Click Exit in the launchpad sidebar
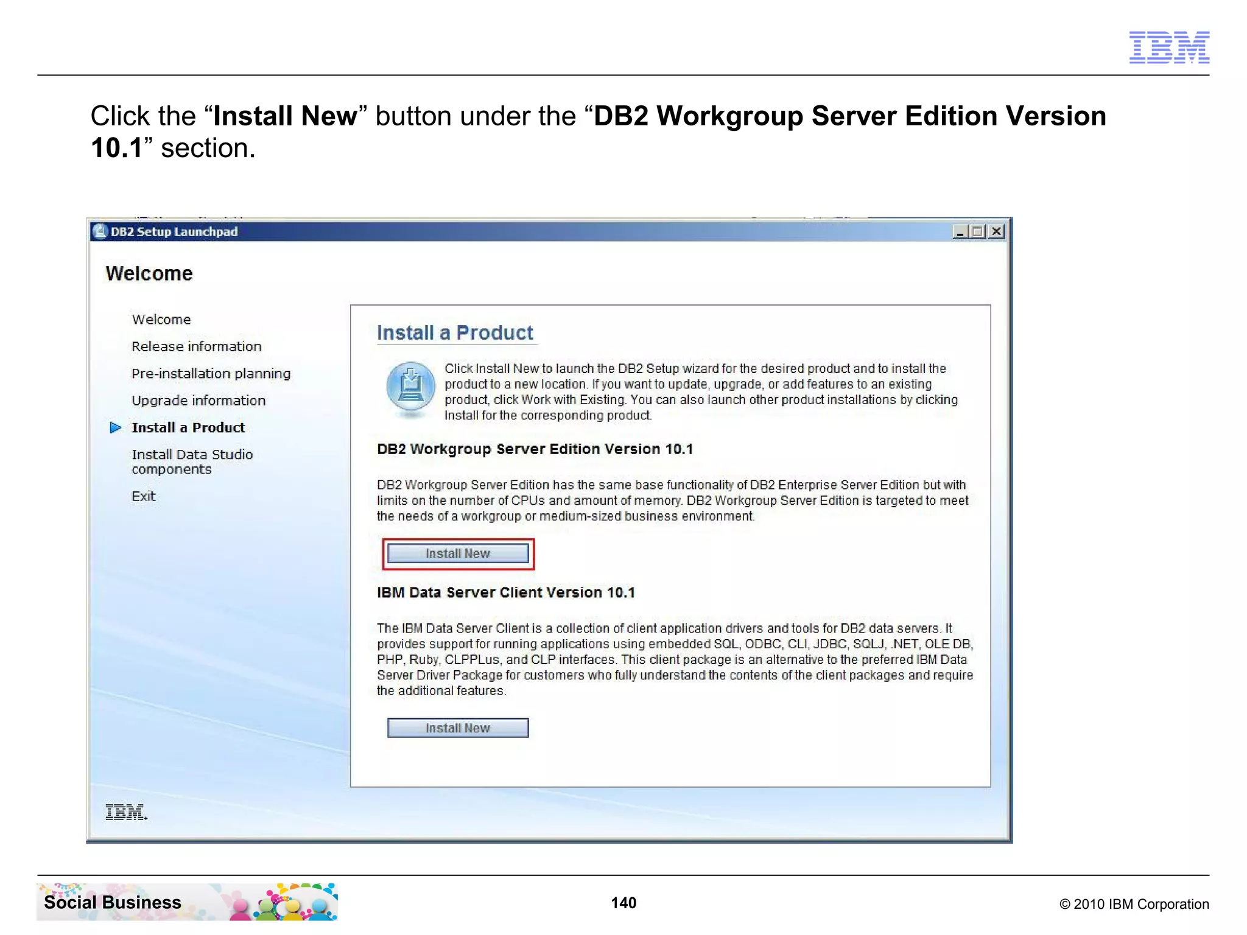The height and width of the screenshot is (935, 1247). pos(144,496)
